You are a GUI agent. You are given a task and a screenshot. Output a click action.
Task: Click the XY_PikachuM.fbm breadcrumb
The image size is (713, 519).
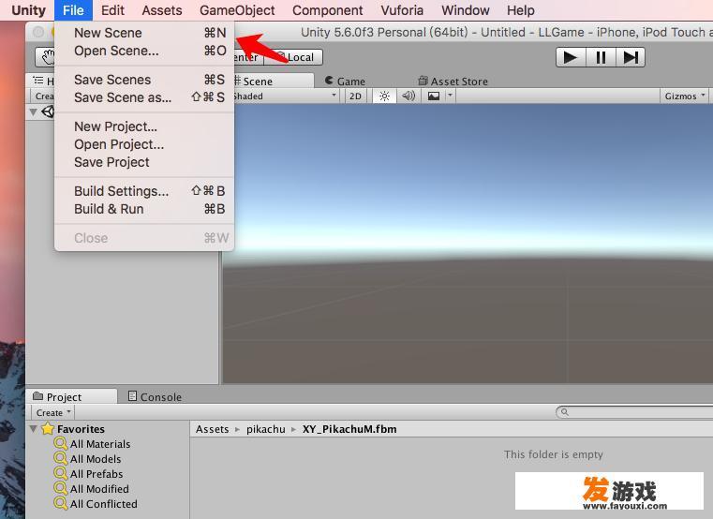click(349, 429)
